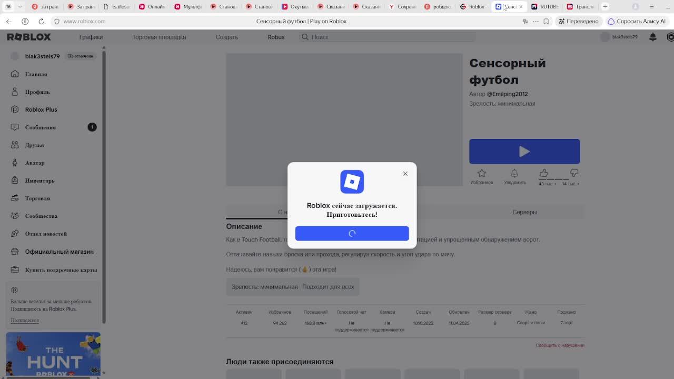
Task: Click the bookmark icon in address bar
Action: 546,21
